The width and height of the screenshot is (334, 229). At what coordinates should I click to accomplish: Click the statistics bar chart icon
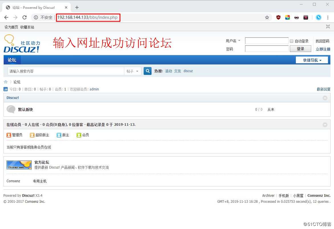pos(5,89)
